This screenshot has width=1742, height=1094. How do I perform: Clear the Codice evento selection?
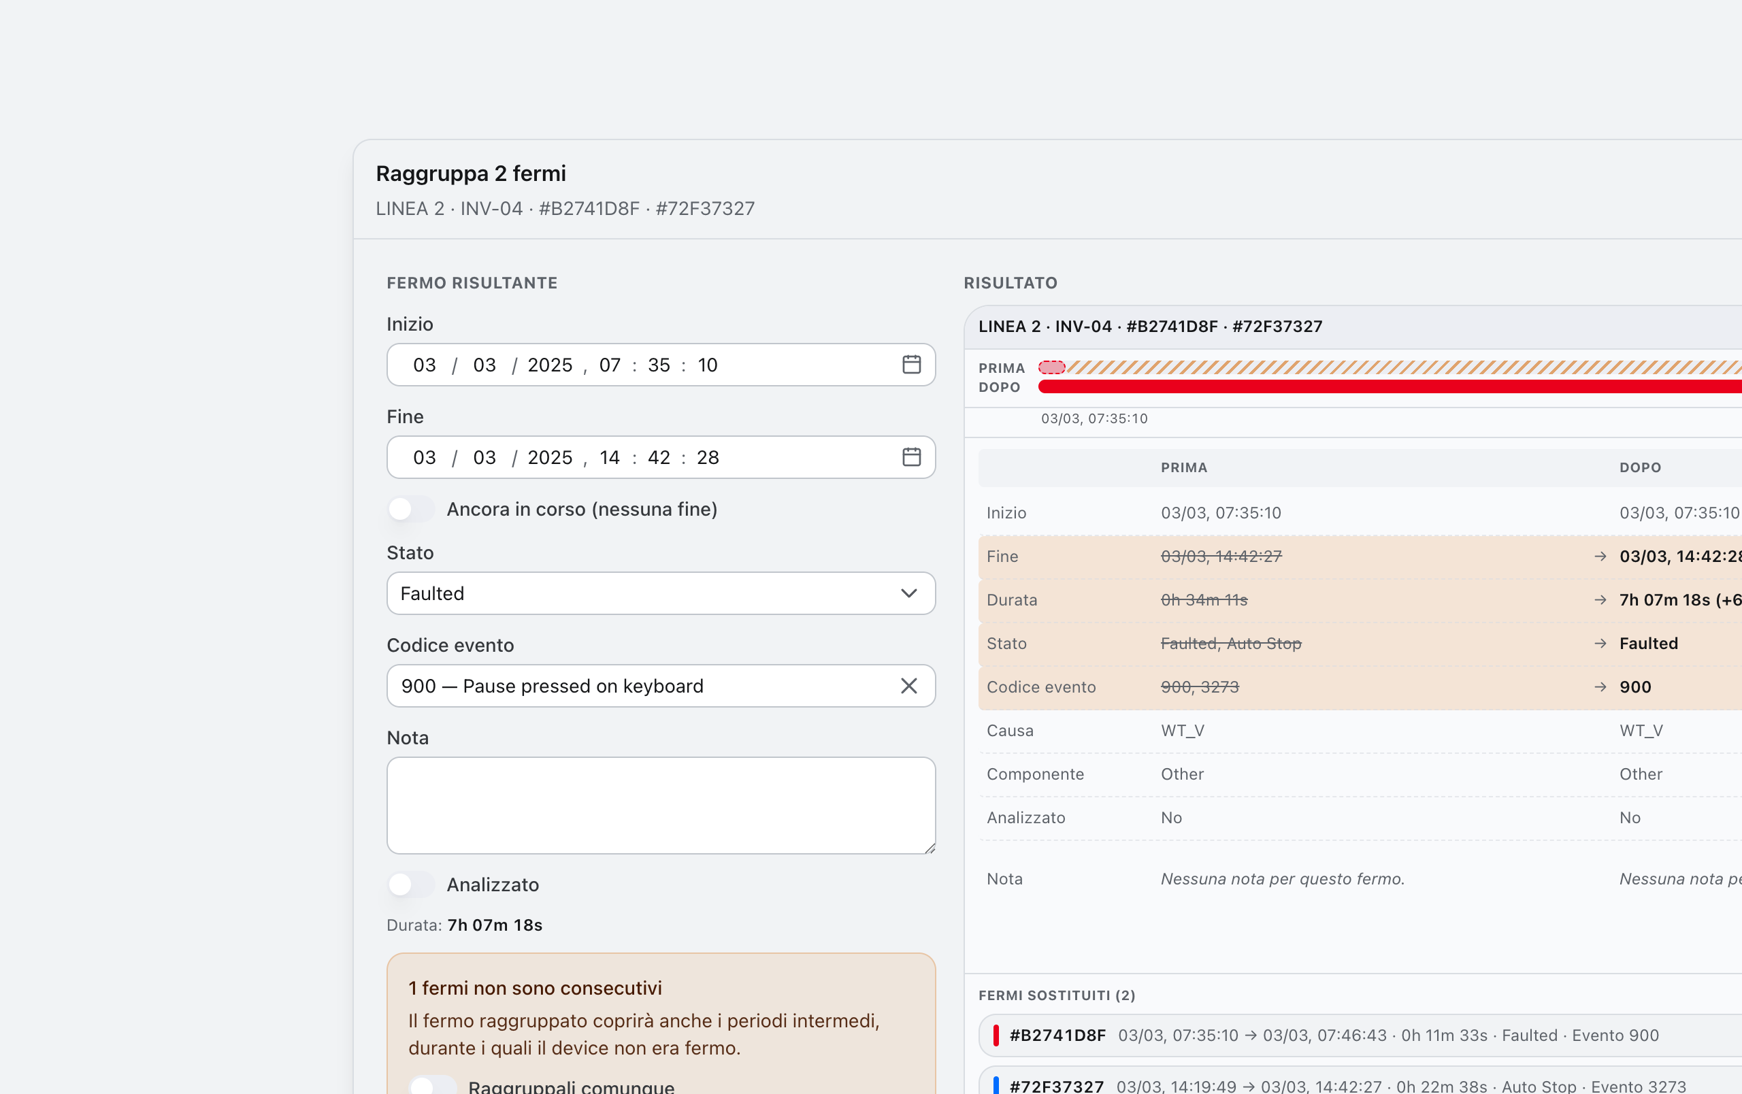tap(908, 686)
